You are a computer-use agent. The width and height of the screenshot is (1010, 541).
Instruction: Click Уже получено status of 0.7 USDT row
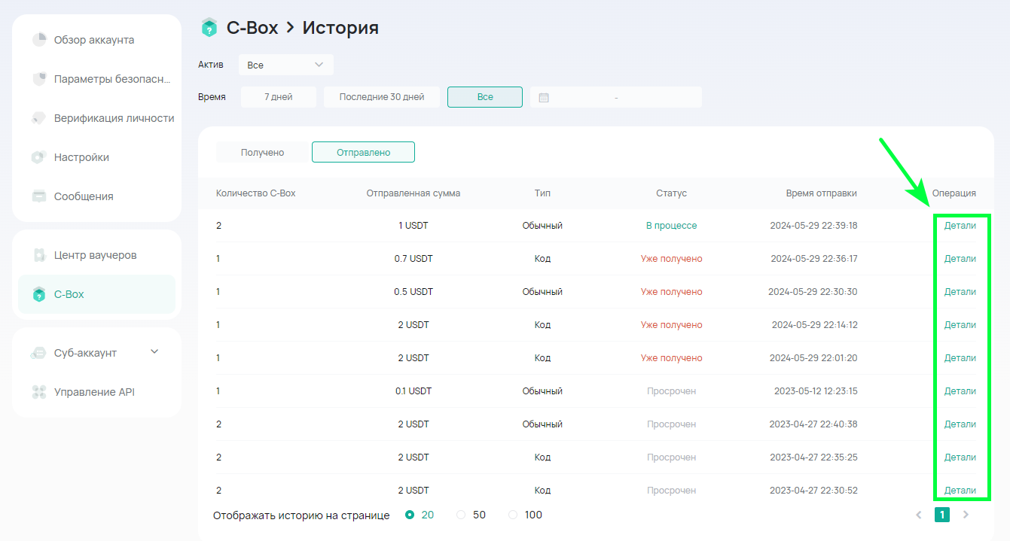(x=672, y=259)
